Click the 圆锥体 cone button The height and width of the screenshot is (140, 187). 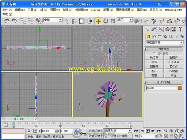[x=173, y=57]
